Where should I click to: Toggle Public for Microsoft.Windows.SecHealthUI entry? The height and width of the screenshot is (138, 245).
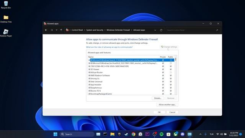[x=171, y=63]
